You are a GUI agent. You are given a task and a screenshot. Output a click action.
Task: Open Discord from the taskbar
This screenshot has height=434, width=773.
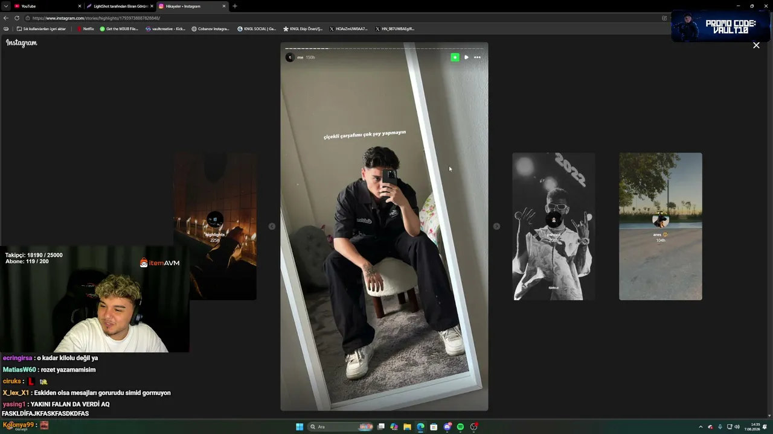click(x=447, y=427)
